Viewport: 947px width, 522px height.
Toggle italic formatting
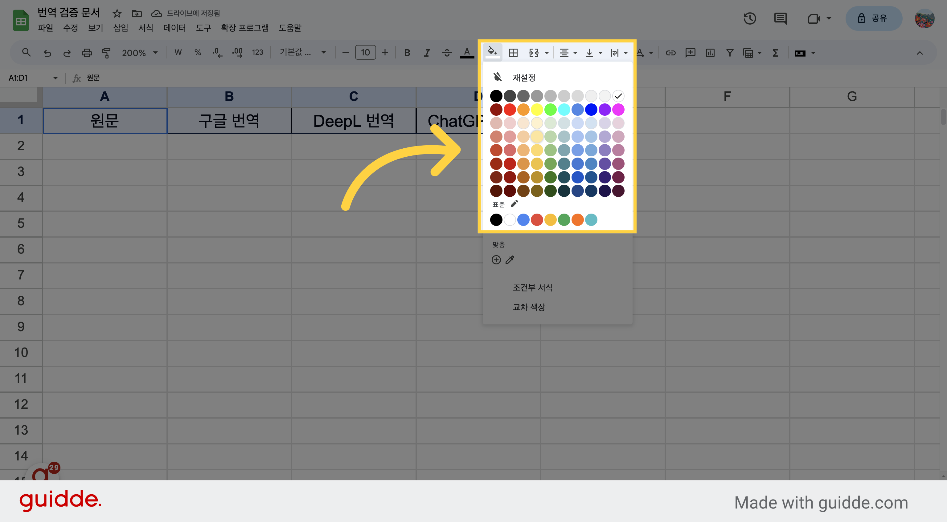pyautogui.click(x=427, y=53)
